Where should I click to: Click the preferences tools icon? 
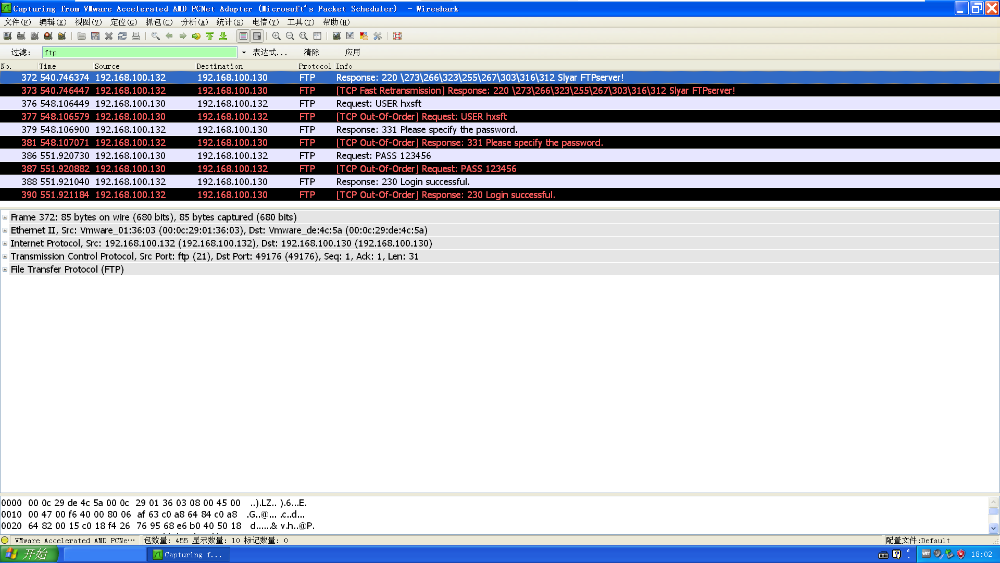click(x=378, y=36)
